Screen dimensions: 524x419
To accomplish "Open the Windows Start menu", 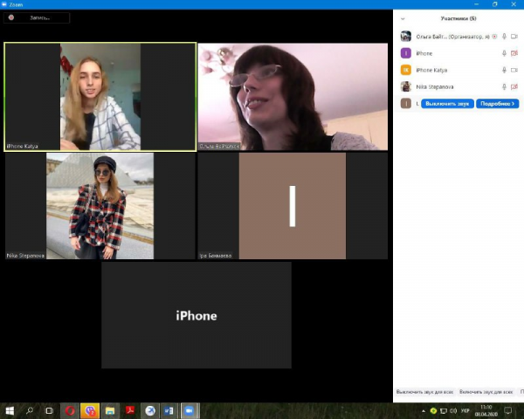I will pos(10,410).
